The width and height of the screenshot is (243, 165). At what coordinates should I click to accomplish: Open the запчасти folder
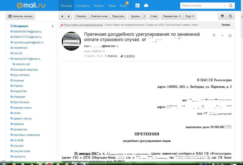coord(18,157)
